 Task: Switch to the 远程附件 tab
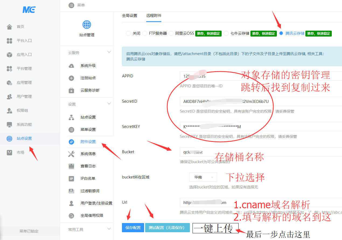tap(154, 16)
